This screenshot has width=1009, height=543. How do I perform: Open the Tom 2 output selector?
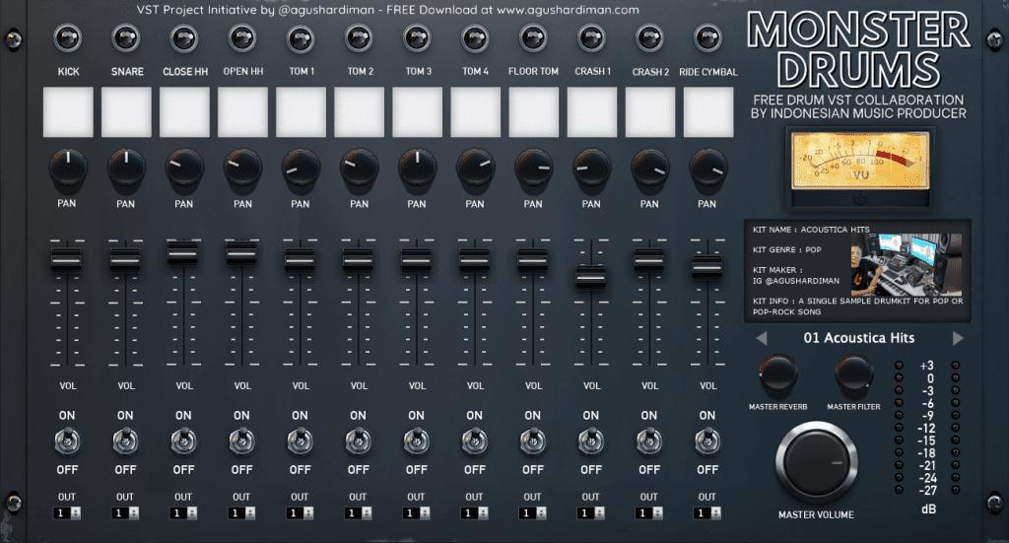(359, 513)
